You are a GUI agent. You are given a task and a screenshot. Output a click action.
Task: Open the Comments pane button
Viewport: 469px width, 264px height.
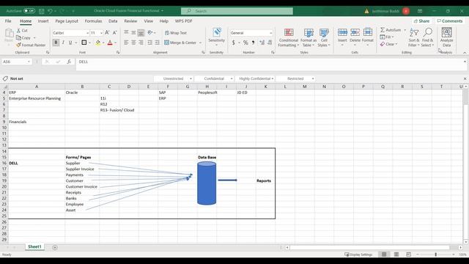[449, 21]
